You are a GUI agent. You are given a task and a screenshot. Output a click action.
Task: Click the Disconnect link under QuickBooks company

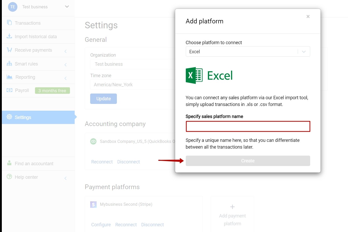click(x=128, y=162)
